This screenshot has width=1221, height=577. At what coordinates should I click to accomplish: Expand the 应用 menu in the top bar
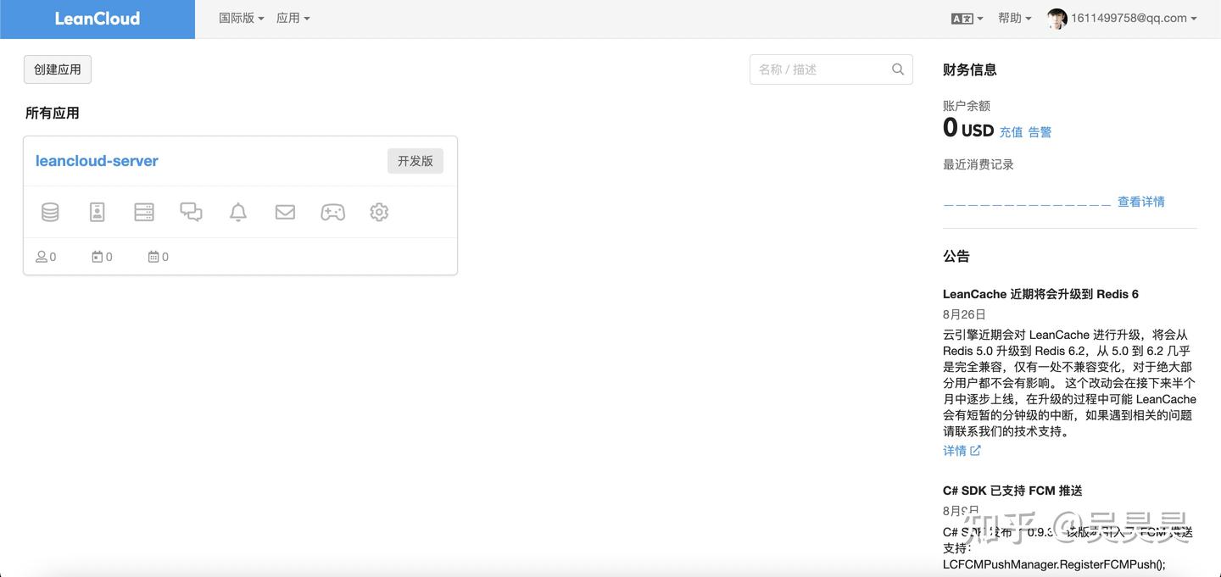coord(293,17)
